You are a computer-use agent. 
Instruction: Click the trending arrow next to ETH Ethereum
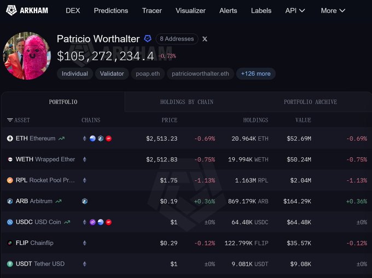point(62,139)
